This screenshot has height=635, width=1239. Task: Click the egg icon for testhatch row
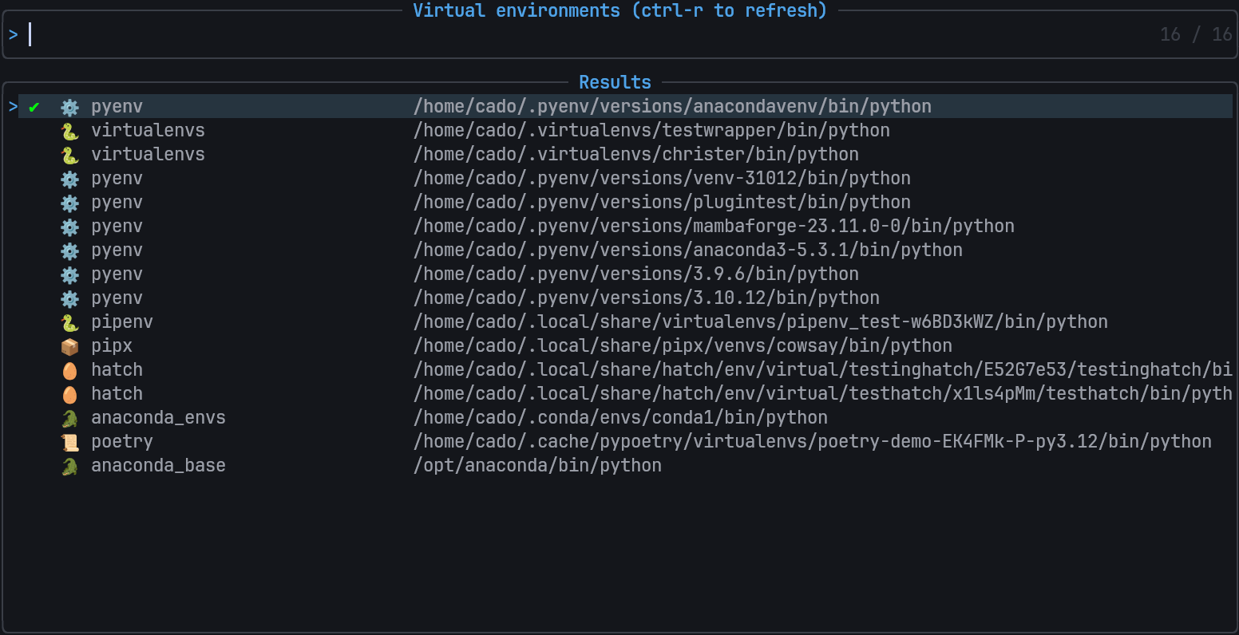tap(70, 394)
